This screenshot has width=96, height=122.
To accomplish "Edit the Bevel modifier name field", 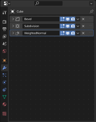I will 41,19.
